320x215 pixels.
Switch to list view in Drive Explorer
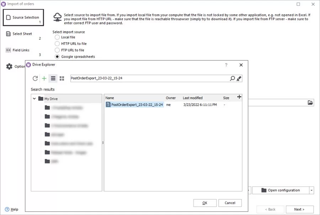tap(53, 78)
